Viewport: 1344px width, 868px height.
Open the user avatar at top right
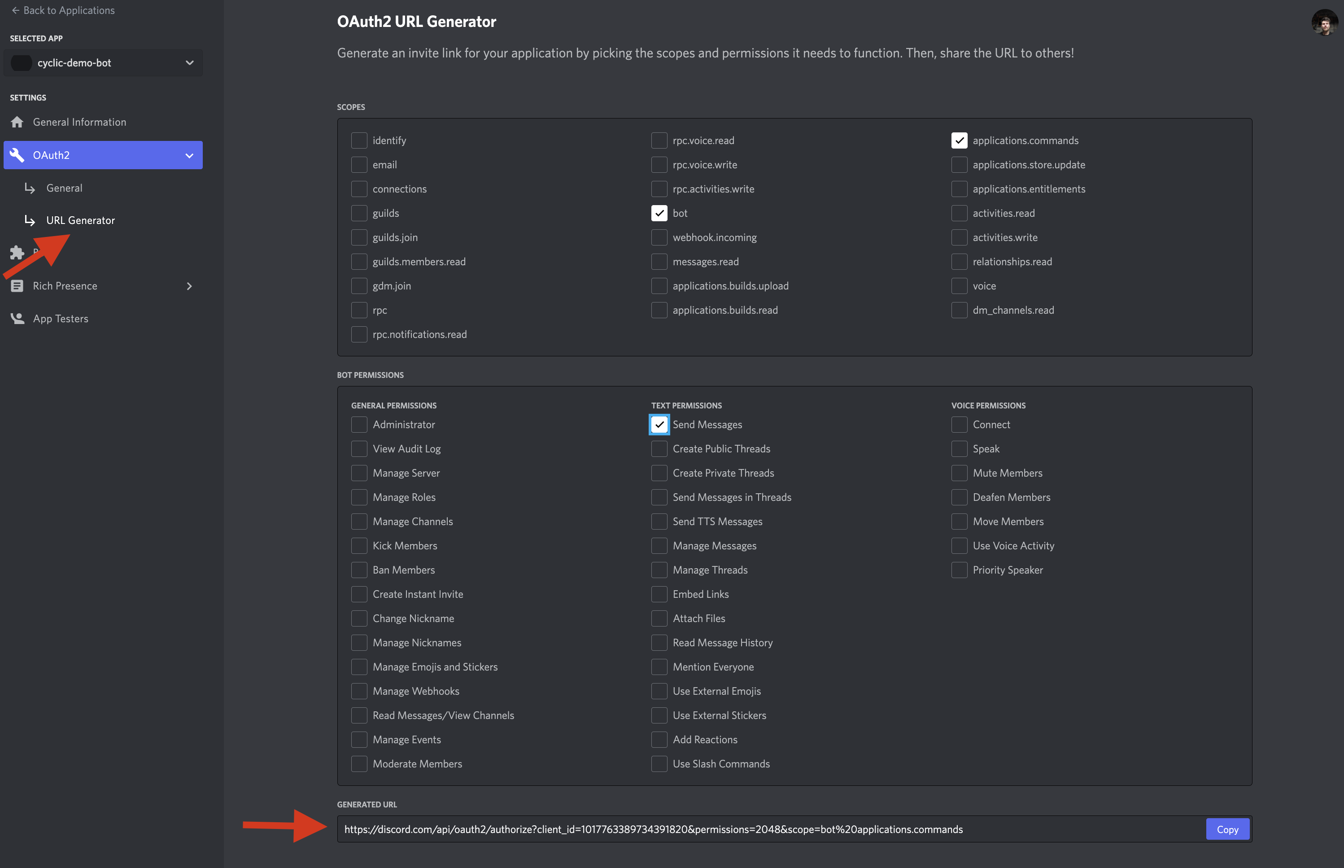coord(1324,22)
